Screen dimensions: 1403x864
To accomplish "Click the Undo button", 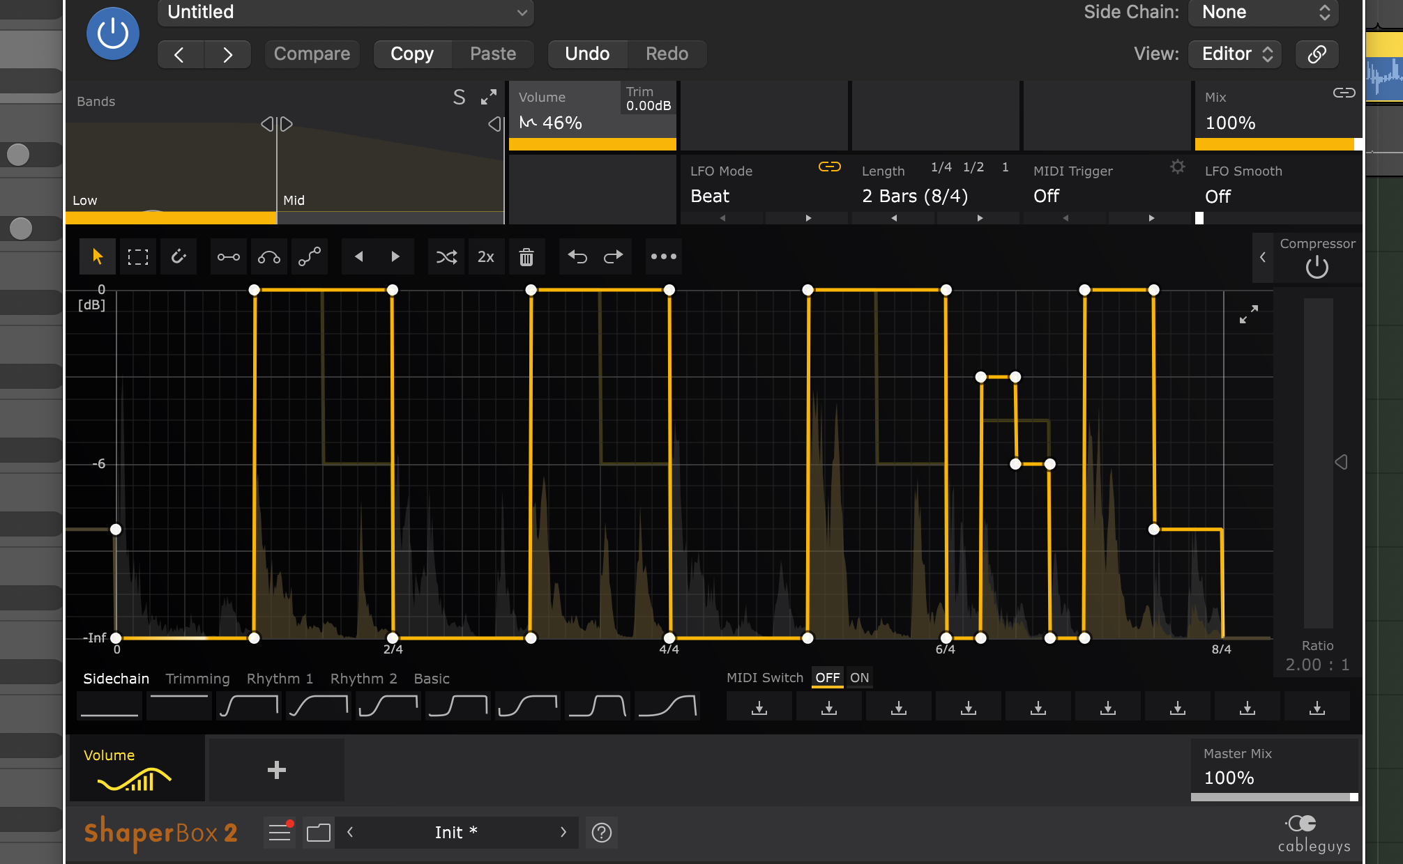I will tap(587, 54).
